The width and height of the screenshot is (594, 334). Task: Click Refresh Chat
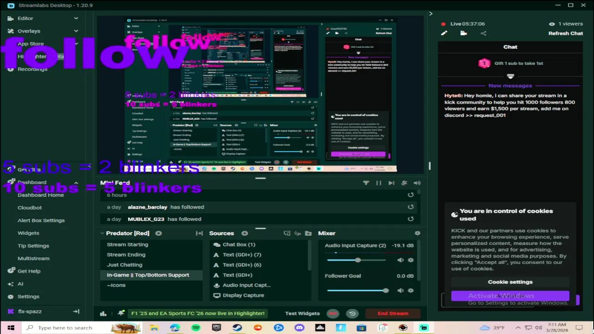566,33
